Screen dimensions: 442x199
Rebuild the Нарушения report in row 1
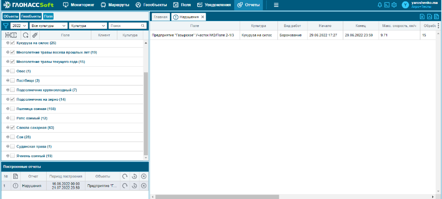coord(125,186)
